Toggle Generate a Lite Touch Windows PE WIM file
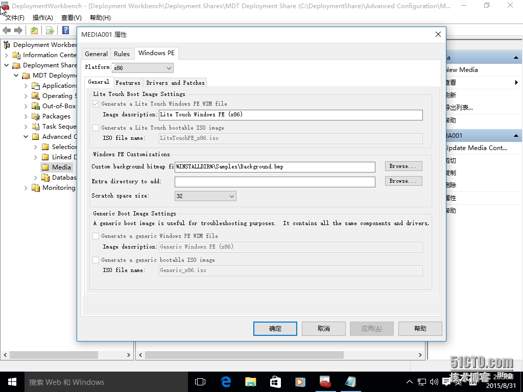Screen dimensions: 523x392 [96, 104]
